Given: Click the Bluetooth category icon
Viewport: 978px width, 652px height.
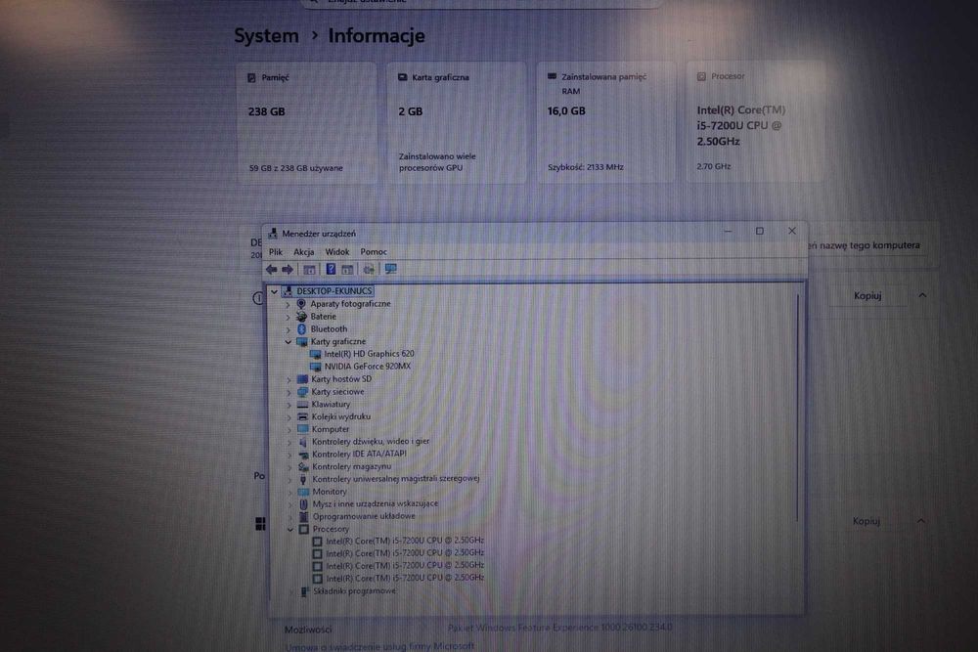Looking at the screenshot, I should pos(301,328).
